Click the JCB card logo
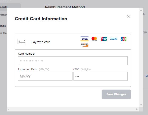 point(124,39)
